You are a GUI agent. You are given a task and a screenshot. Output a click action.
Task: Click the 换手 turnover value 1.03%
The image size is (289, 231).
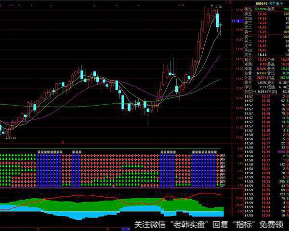(x=262, y=82)
